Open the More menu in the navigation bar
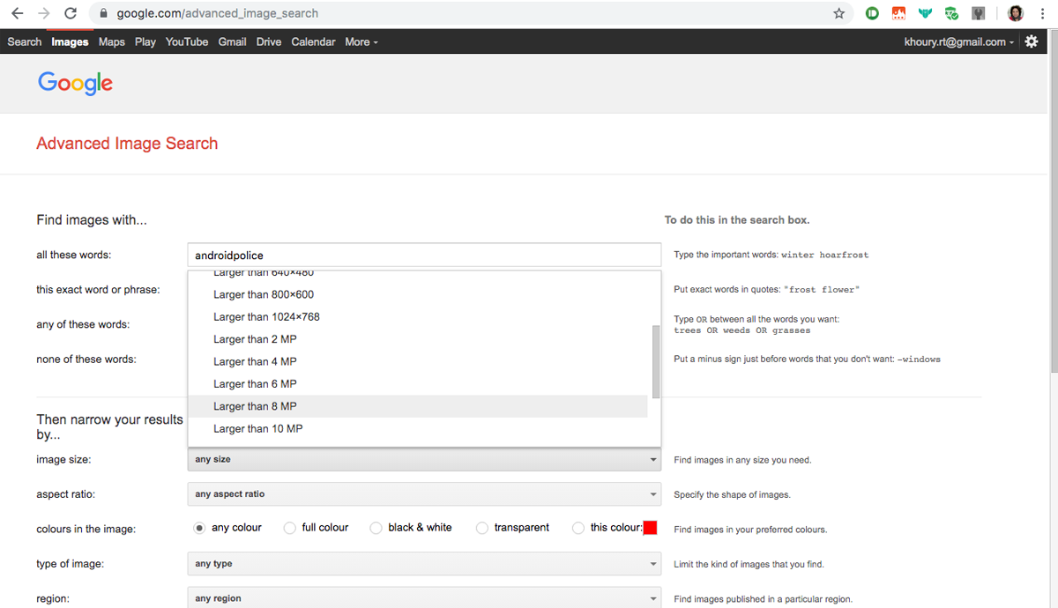The height and width of the screenshot is (608, 1058). click(361, 41)
